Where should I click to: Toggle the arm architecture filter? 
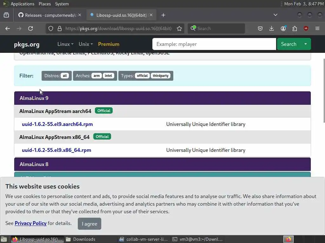pyautogui.click(x=96, y=76)
